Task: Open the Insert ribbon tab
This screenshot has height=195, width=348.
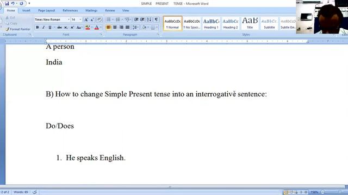Action: pyautogui.click(x=26, y=10)
